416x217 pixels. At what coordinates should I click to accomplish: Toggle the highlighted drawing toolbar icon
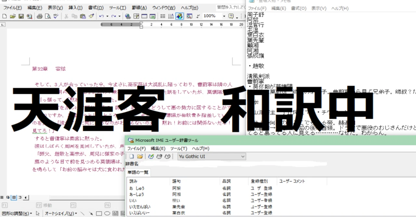[179, 16]
